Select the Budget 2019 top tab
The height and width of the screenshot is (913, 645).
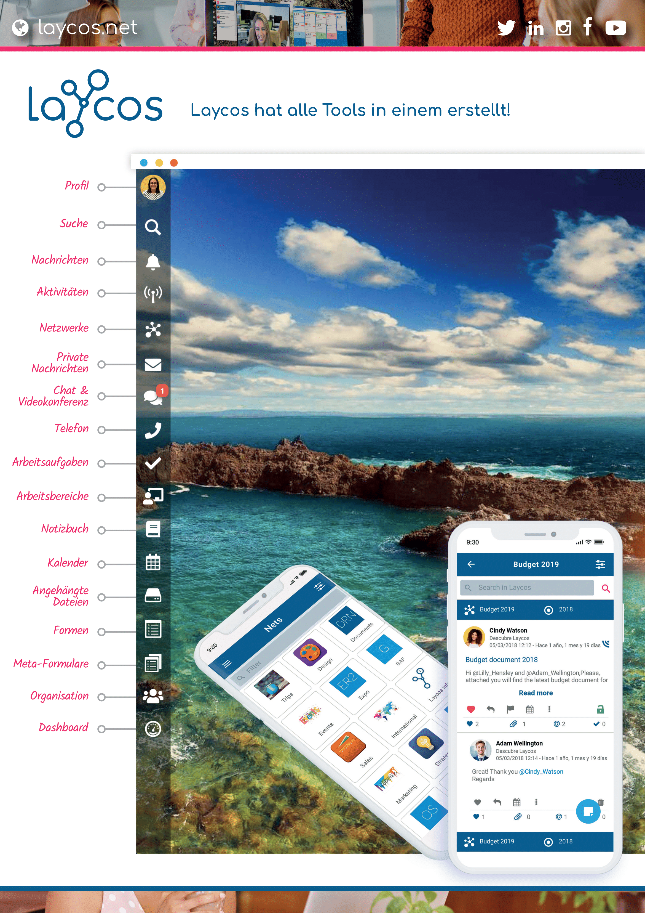click(489, 610)
